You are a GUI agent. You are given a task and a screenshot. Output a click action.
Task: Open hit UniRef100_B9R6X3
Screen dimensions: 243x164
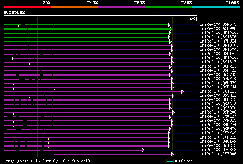(x=218, y=24)
